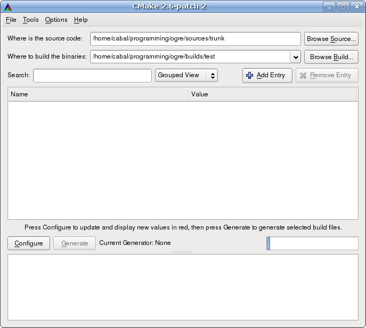Click the progress bar next to Current Generator

click(312, 243)
